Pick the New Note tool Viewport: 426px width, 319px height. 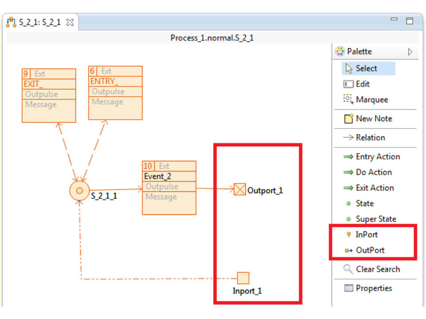(x=374, y=119)
